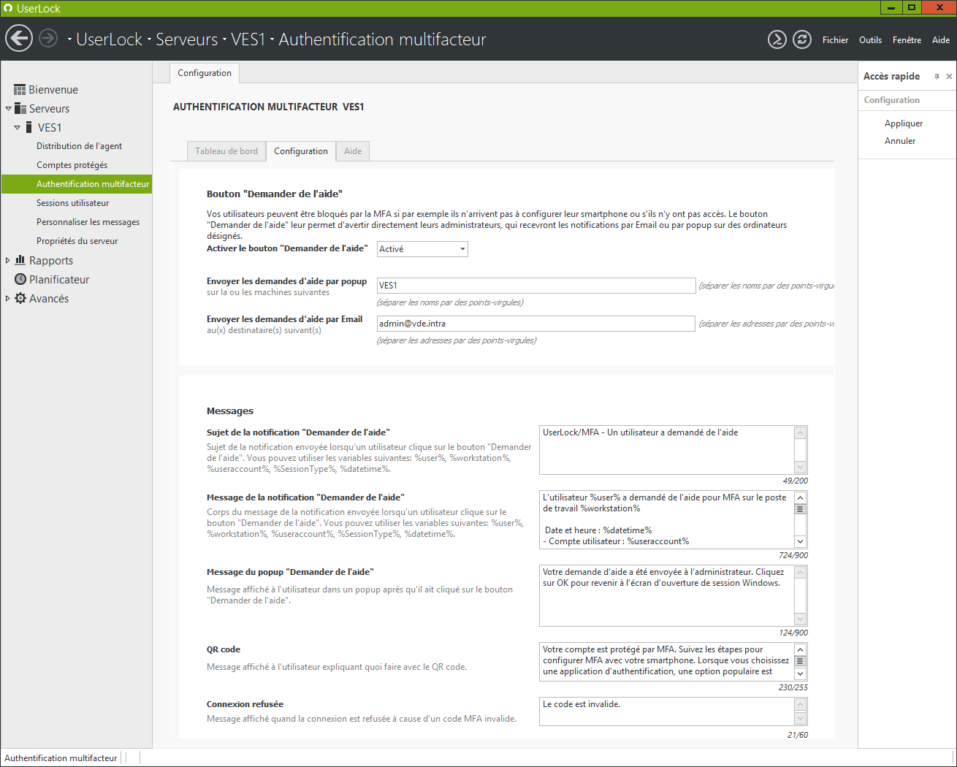Click the Rapports chart icon

(20, 260)
